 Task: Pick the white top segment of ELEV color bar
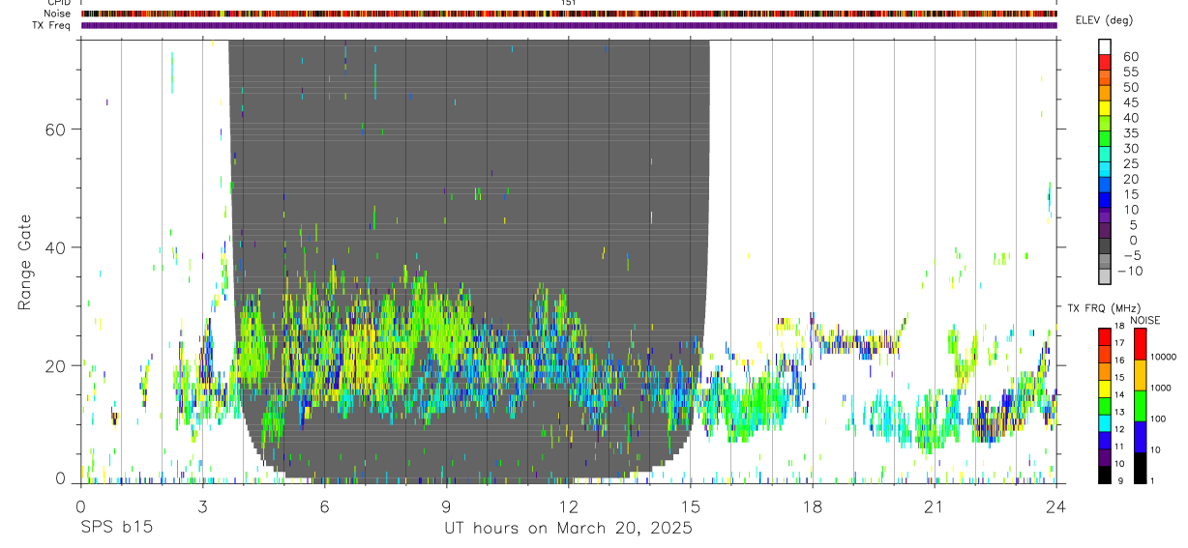tap(1105, 46)
